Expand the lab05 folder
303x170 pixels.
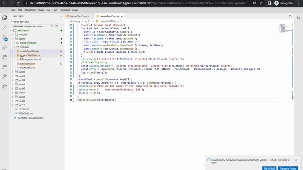pos(13,85)
